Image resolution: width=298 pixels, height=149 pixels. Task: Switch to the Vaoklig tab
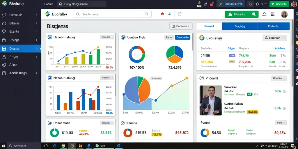240,26
